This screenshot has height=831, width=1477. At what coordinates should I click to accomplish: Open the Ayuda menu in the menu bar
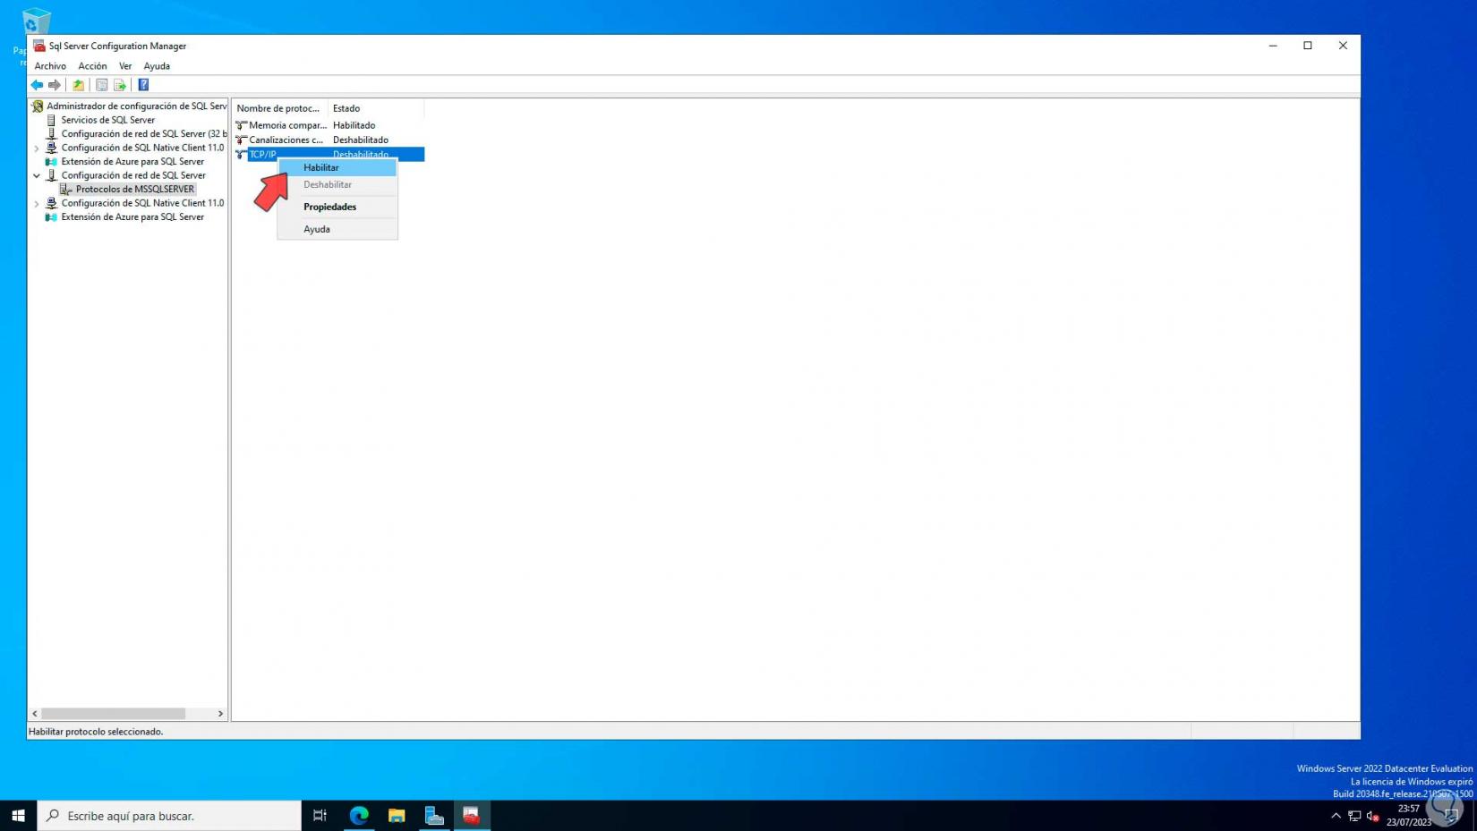[x=157, y=66]
